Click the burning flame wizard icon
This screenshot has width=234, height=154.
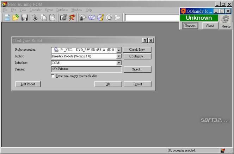click(72, 18)
